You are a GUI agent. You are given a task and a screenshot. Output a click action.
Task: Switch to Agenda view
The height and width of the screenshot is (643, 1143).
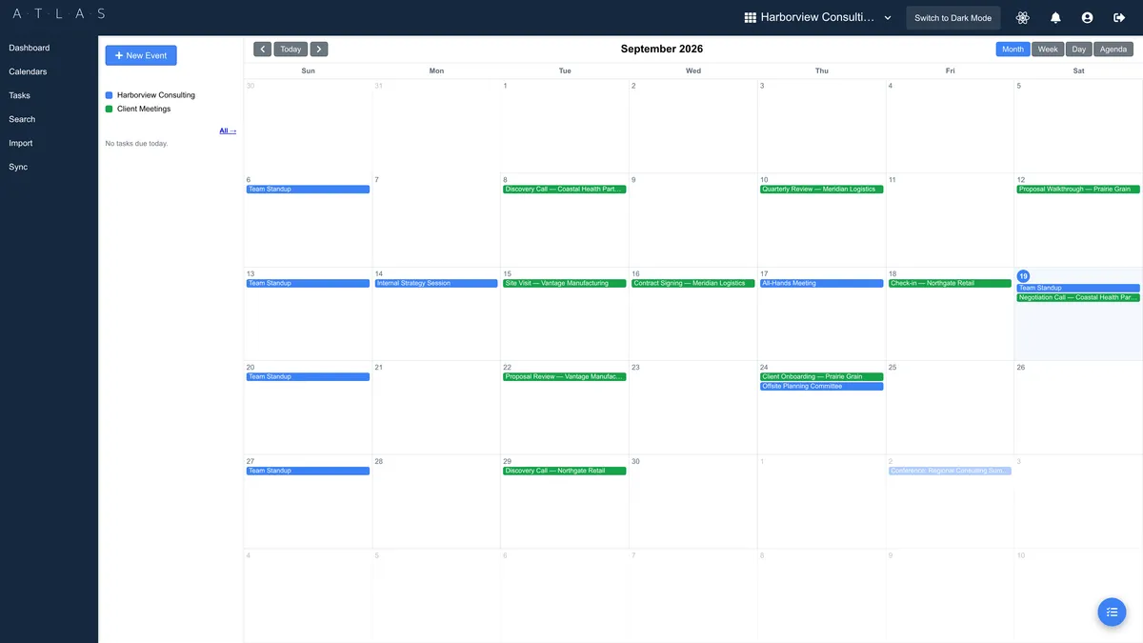[1113, 50]
